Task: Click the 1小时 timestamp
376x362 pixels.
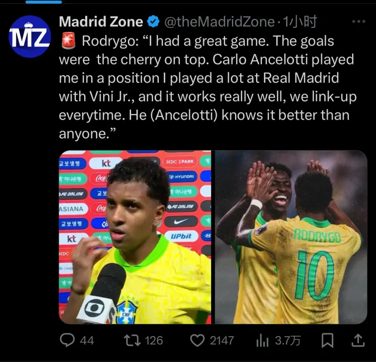Action: pos(300,22)
